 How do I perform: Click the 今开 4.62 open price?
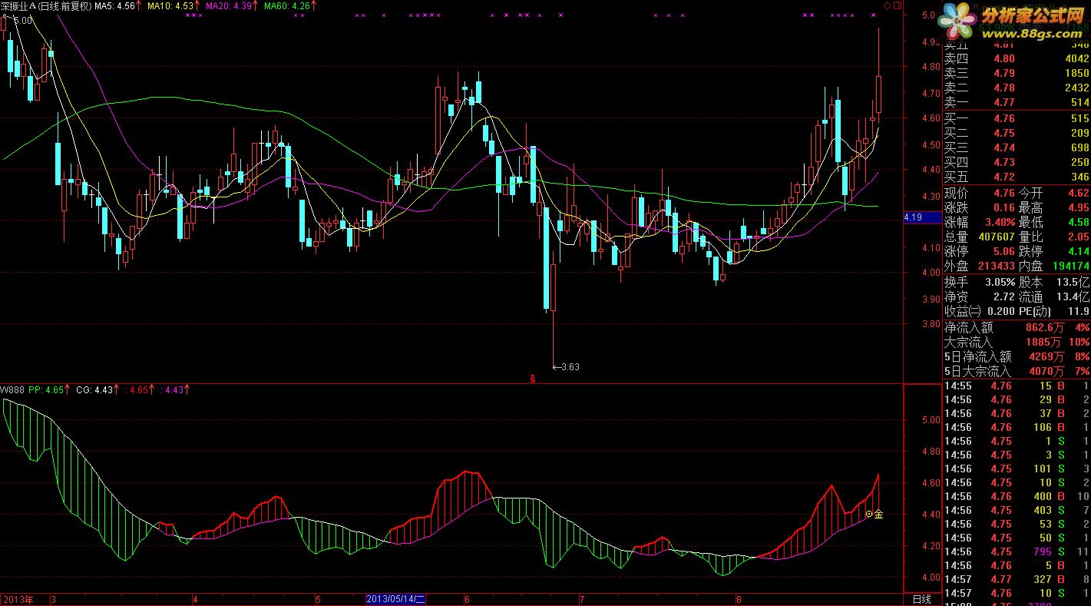[1078, 193]
